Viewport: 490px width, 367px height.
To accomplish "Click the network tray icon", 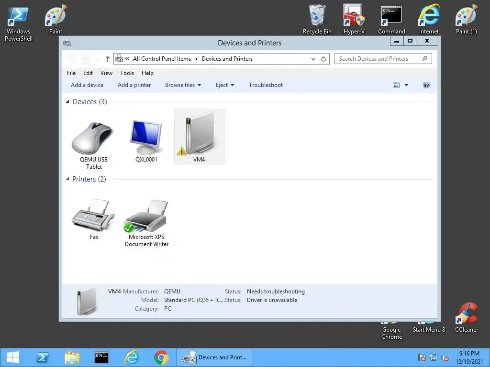I will click(434, 357).
